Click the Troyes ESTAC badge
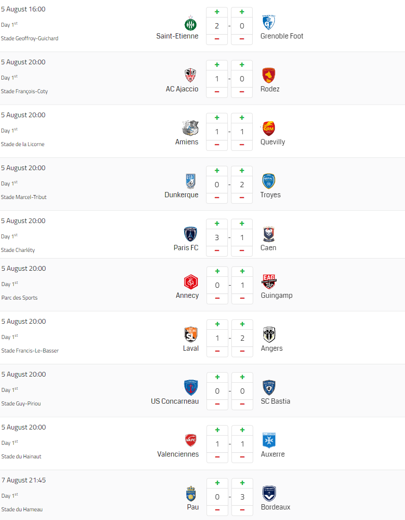This screenshot has width=405, height=520. tap(269, 181)
